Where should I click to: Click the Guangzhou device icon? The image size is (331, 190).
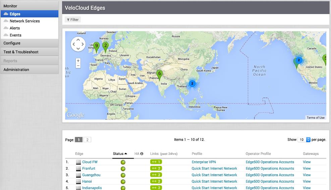coord(78,175)
